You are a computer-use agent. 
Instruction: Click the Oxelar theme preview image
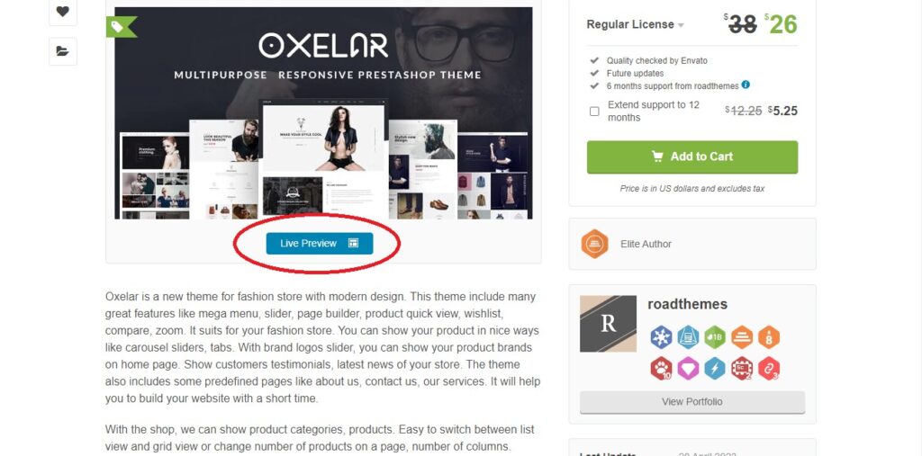pos(323,112)
